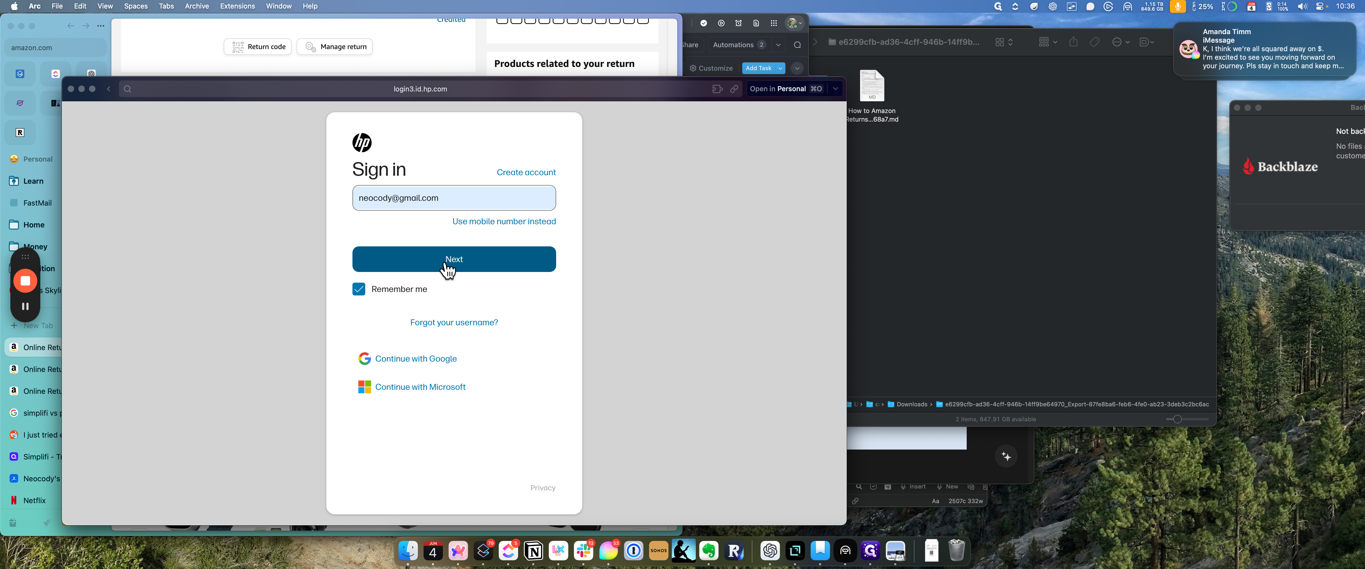This screenshot has width=1365, height=569.
Task: Click the HP logo
Action: coord(362,142)
